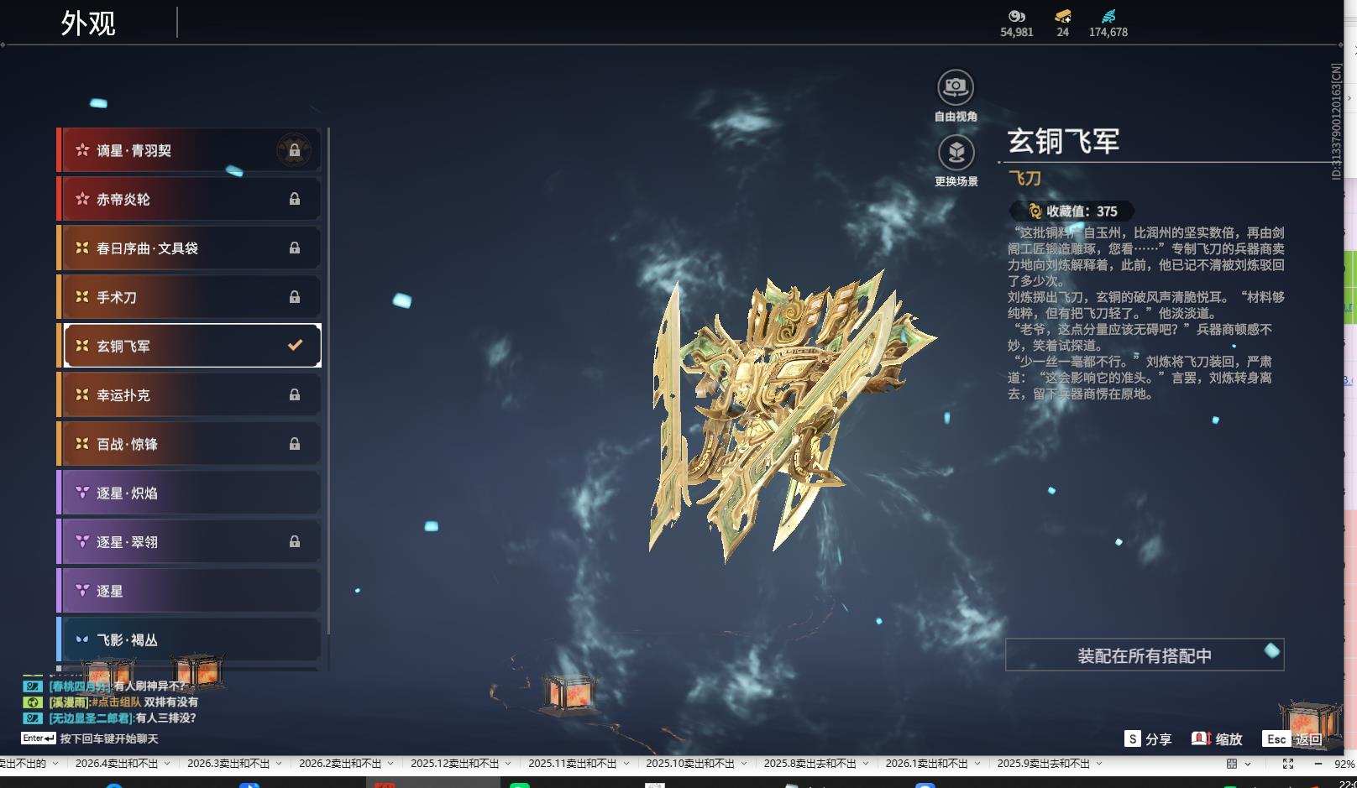Select the plain 逐星 skin row
Image resolution: width=1357 pixels, height=788 pixels.
(189, 591)
